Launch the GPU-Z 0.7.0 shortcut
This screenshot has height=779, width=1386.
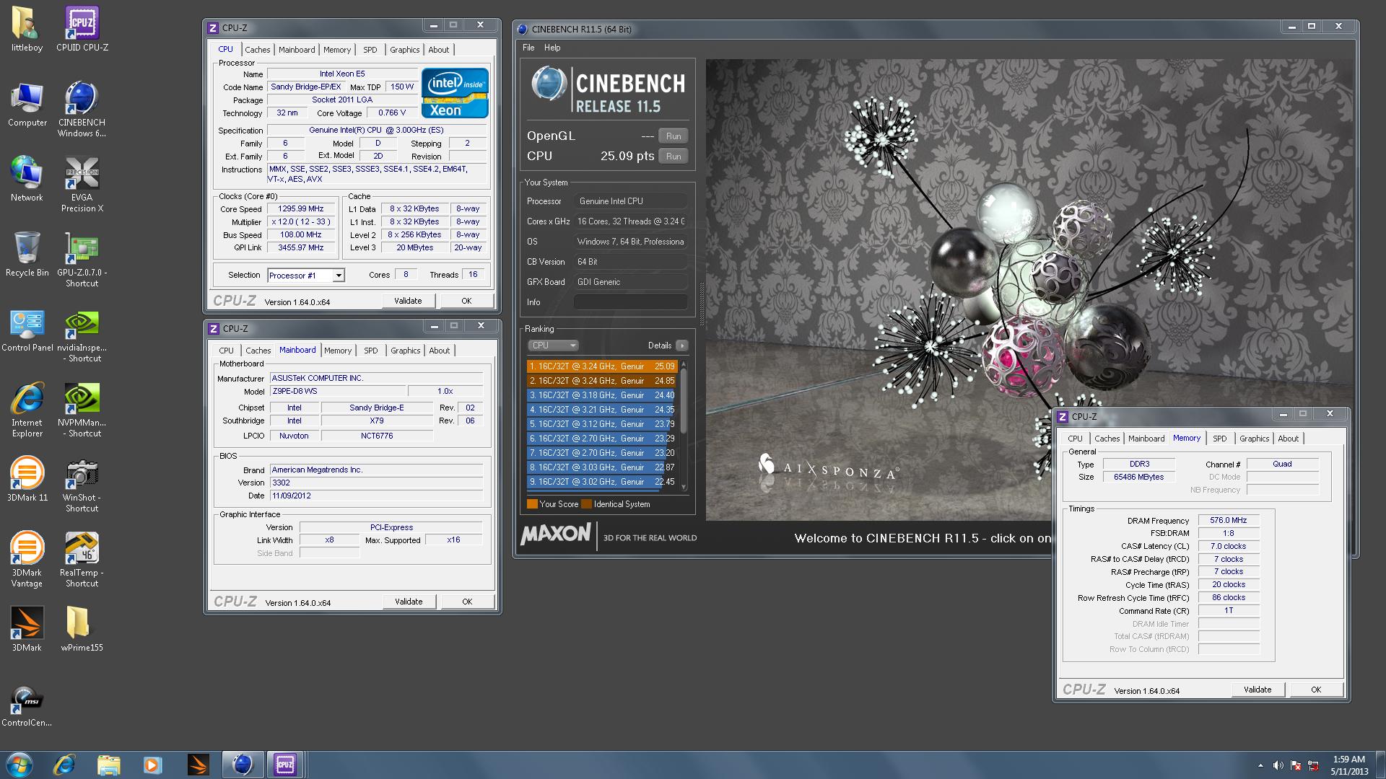[x=82, y=260]
